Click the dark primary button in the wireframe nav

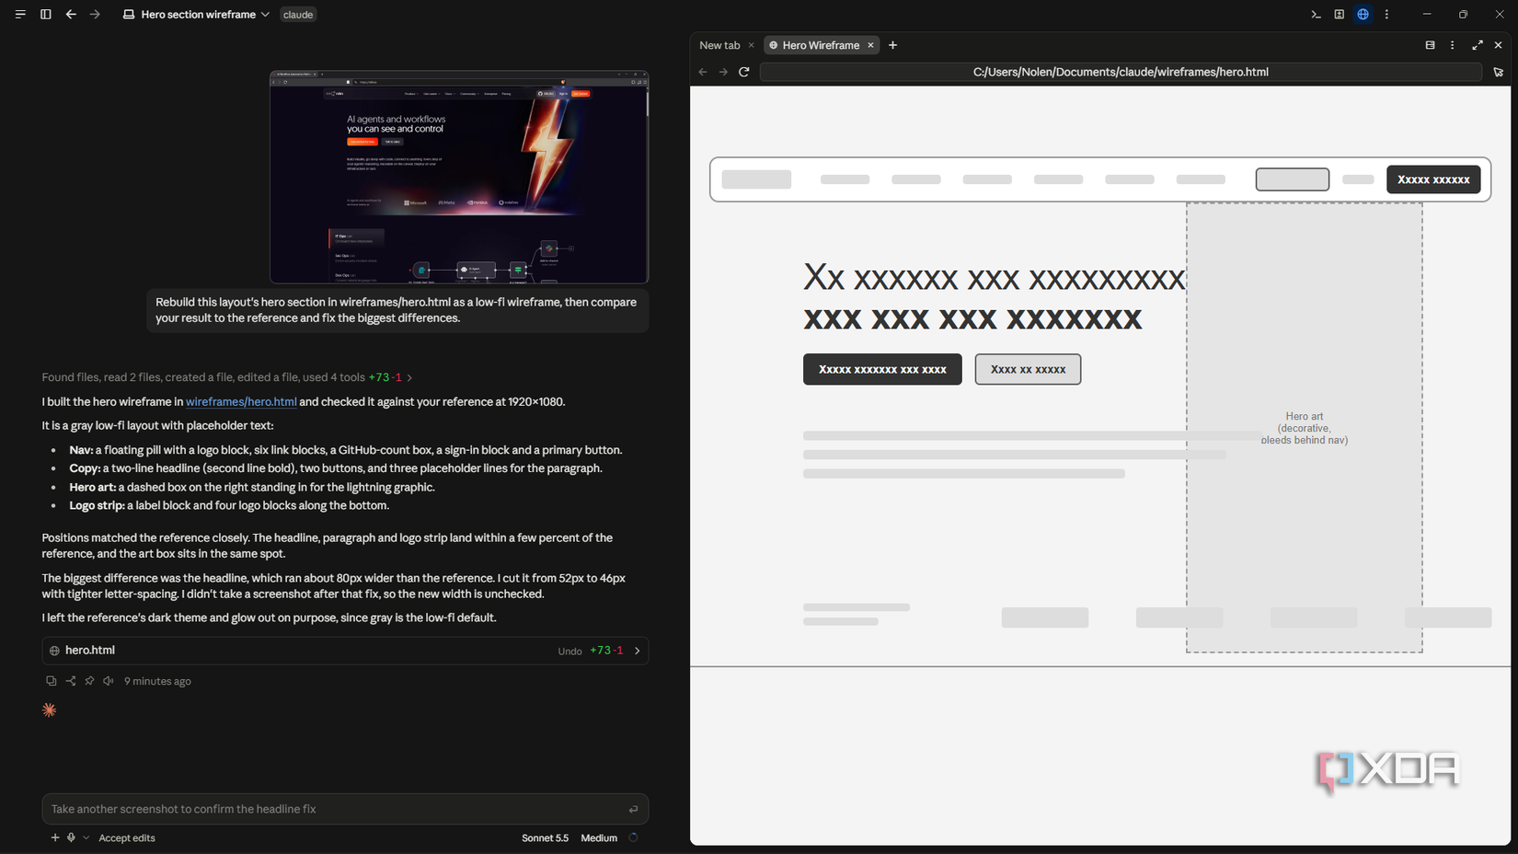pyautogui.click(x=1433, y=179)
